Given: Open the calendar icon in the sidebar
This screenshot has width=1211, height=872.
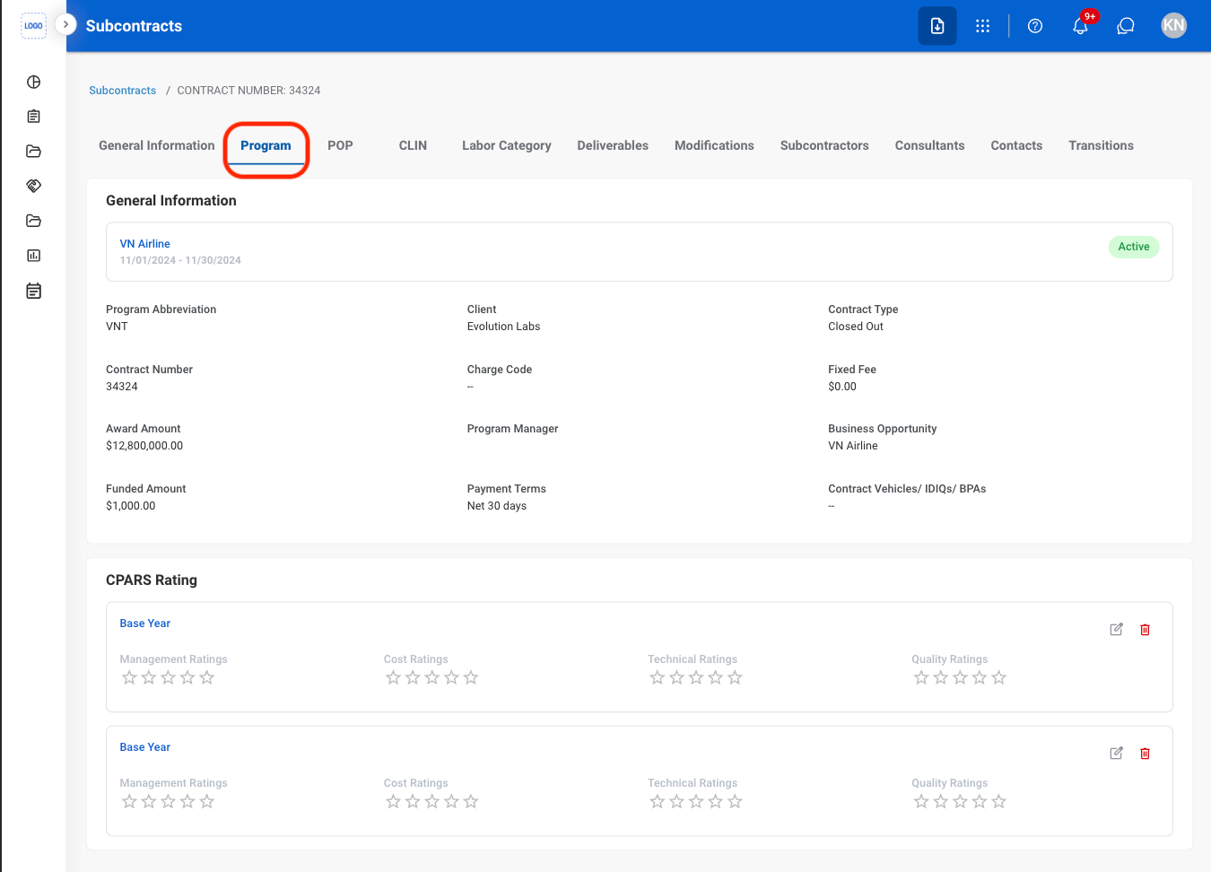Looking at the screenshot, I should pos(34,291).
